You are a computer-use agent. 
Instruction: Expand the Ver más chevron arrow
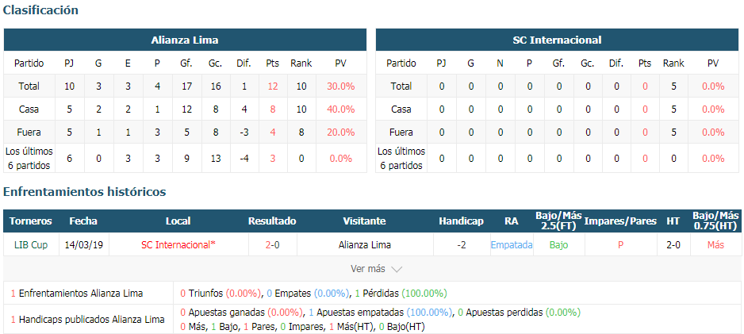397,269
